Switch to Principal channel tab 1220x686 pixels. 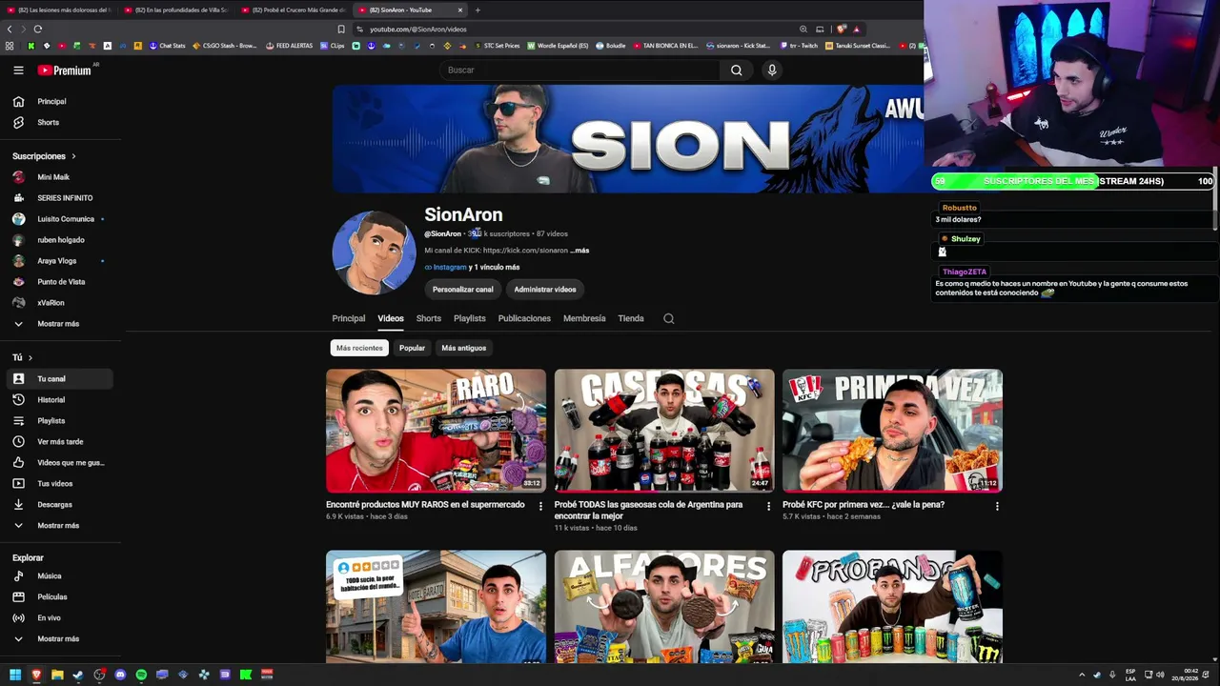point(348,318)
